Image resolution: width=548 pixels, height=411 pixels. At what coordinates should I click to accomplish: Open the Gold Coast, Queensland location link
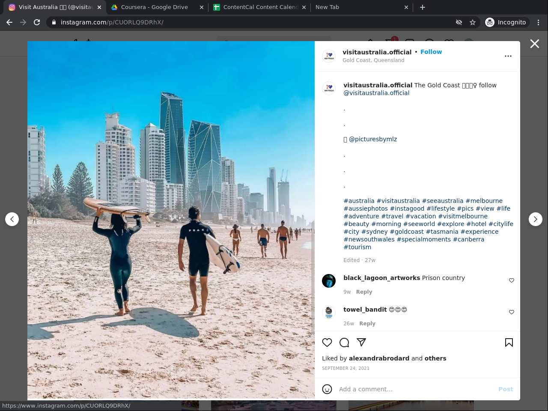pyautogui.click(x=373, y=60)
